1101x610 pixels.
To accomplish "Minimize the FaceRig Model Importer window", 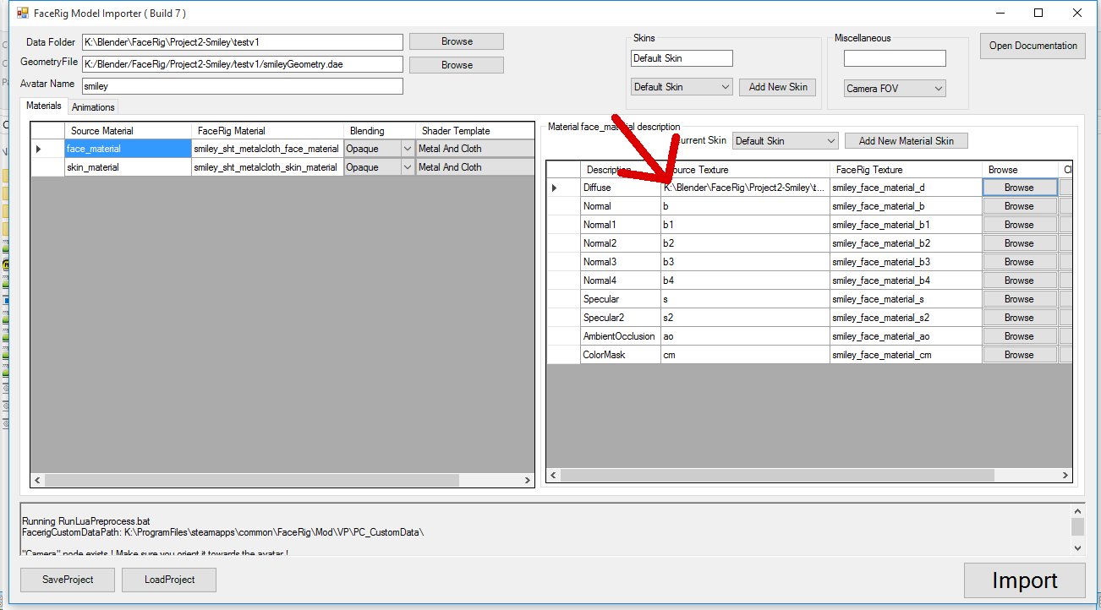I will 1000,14.
